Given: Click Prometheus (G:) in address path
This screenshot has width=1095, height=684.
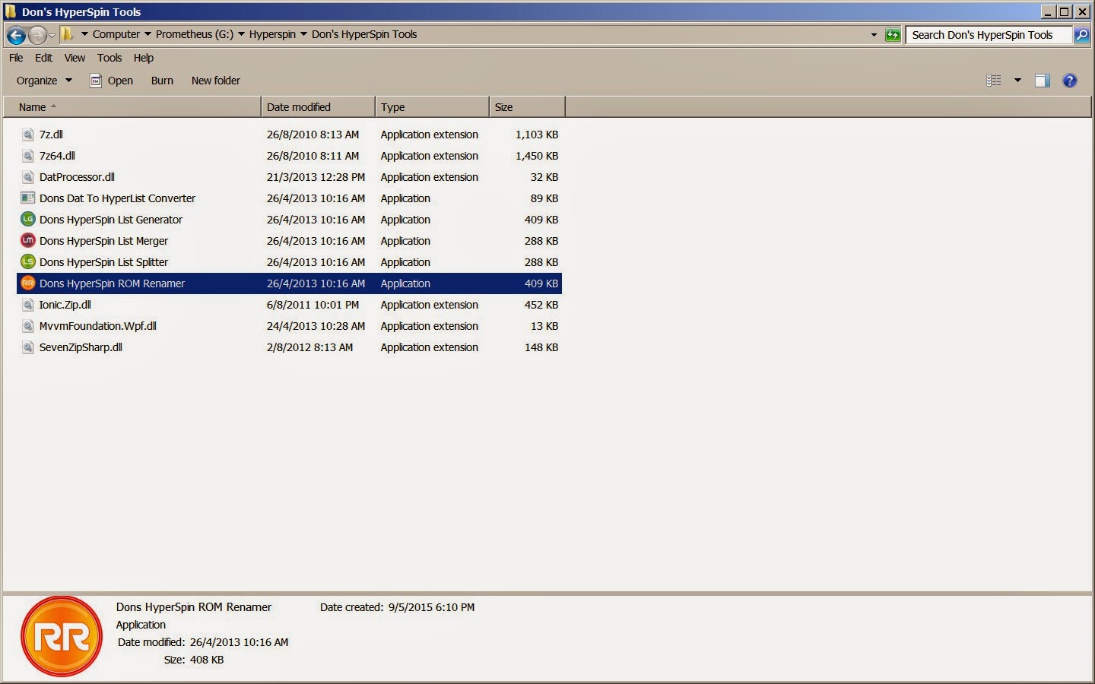Looking at the screenshot, I should coord(195,34).
